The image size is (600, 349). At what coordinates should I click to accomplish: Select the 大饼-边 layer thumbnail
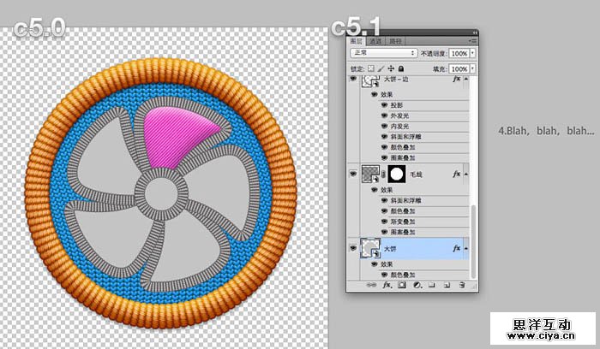(370, 80)
